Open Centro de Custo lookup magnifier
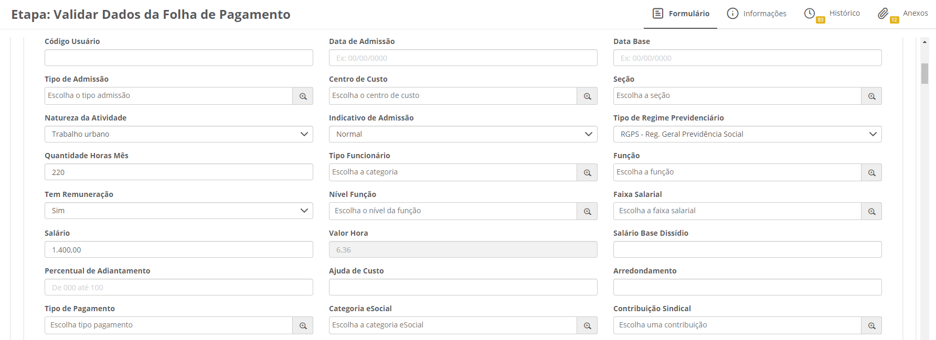This screenshot has height=340, width=936. pyautogui.click(x=587, y=96)
